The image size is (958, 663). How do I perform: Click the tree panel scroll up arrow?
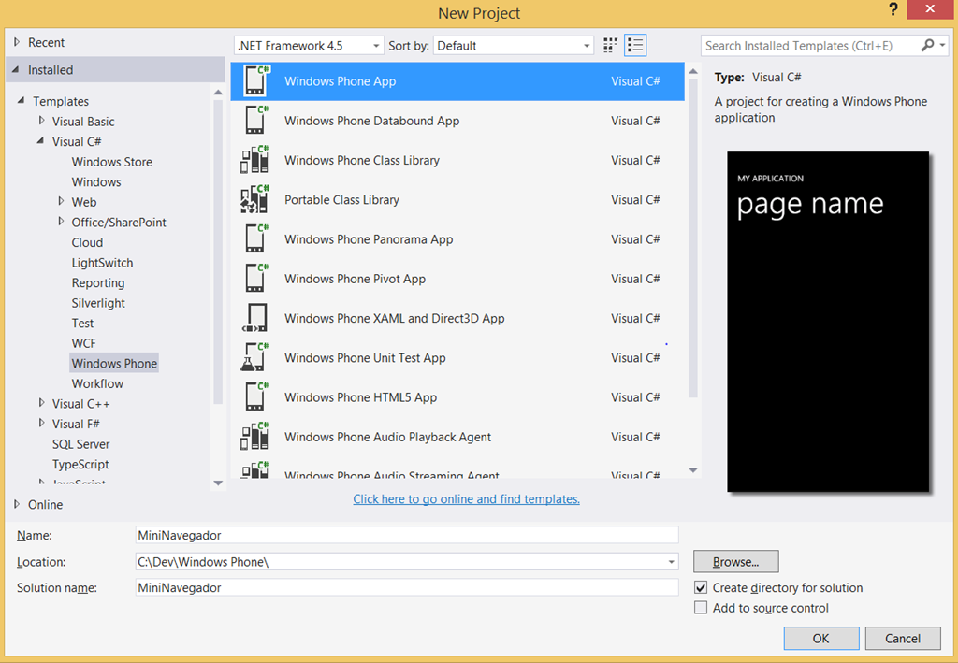click(x=218, y=93)
